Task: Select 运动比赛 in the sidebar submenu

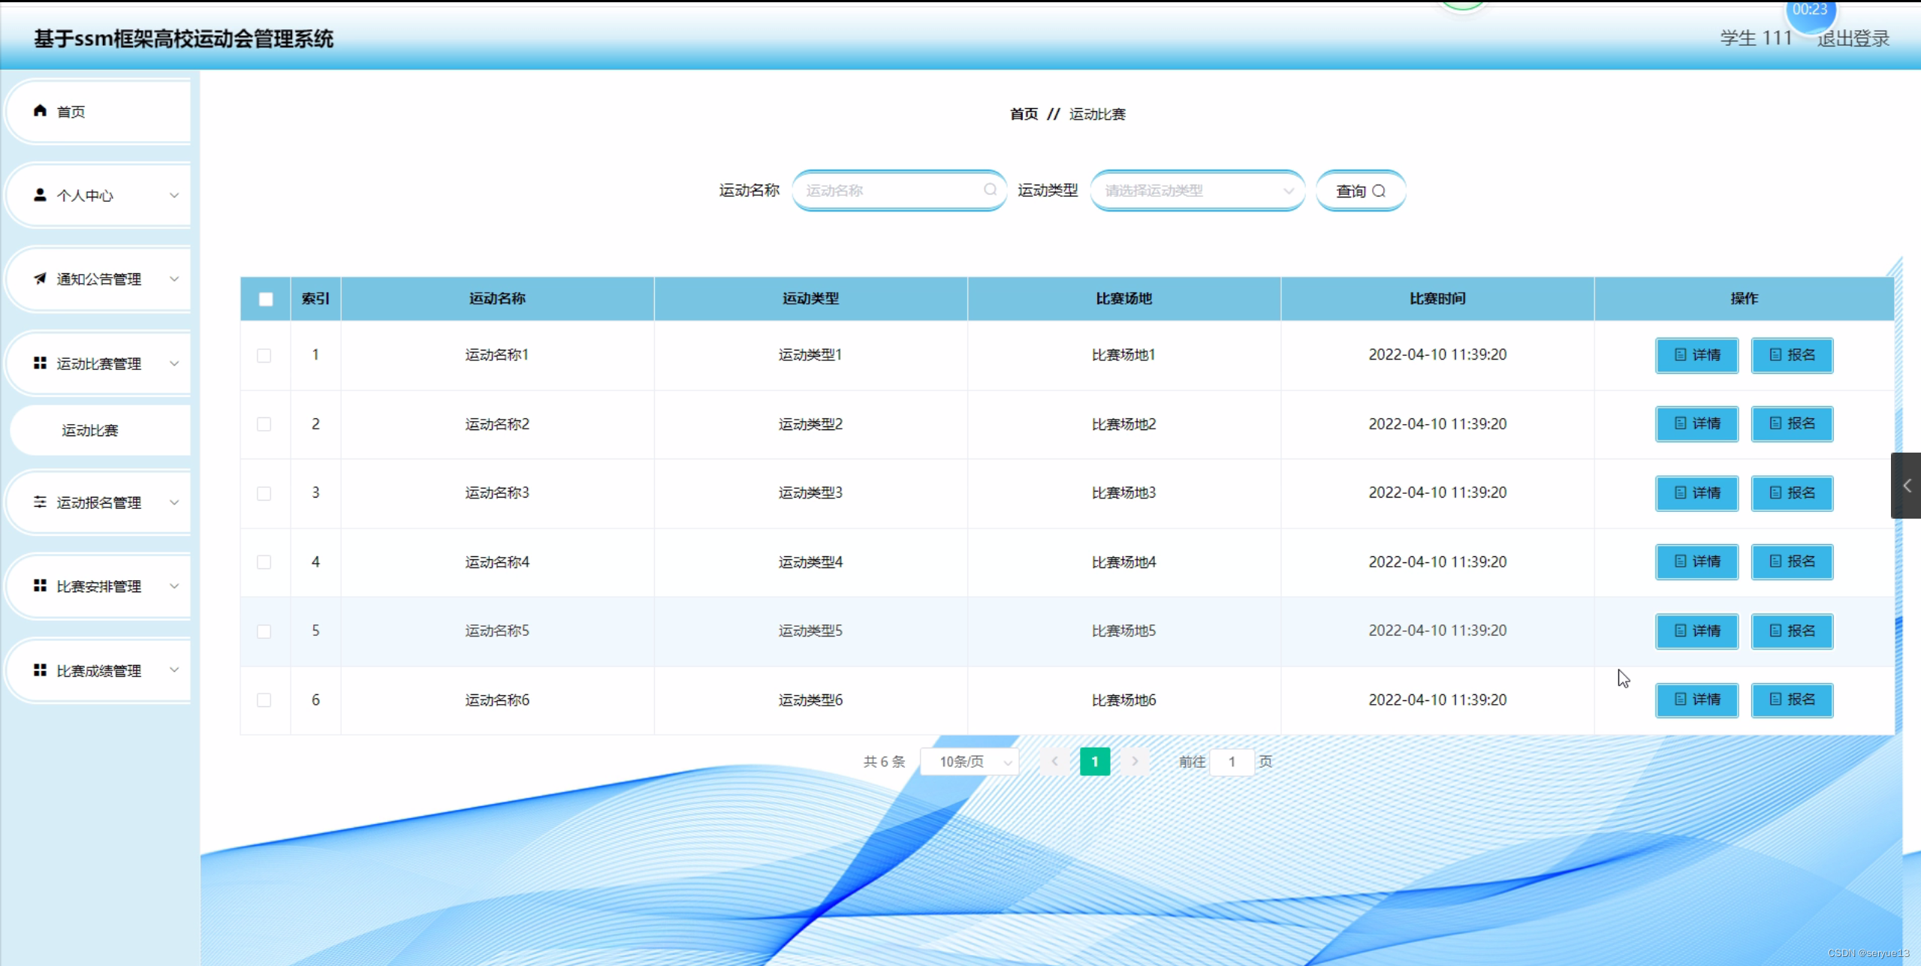Action: [90, 429]
